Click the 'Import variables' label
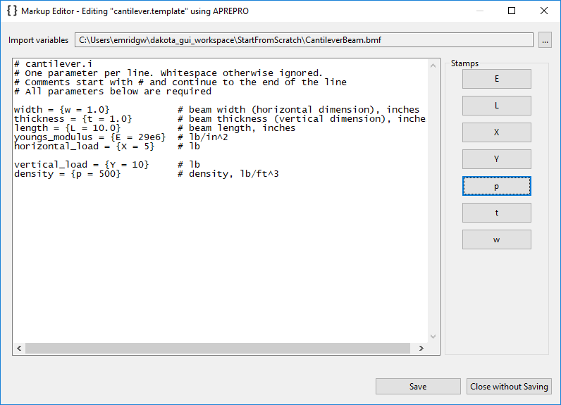561x405 pixels. [38, 40]
